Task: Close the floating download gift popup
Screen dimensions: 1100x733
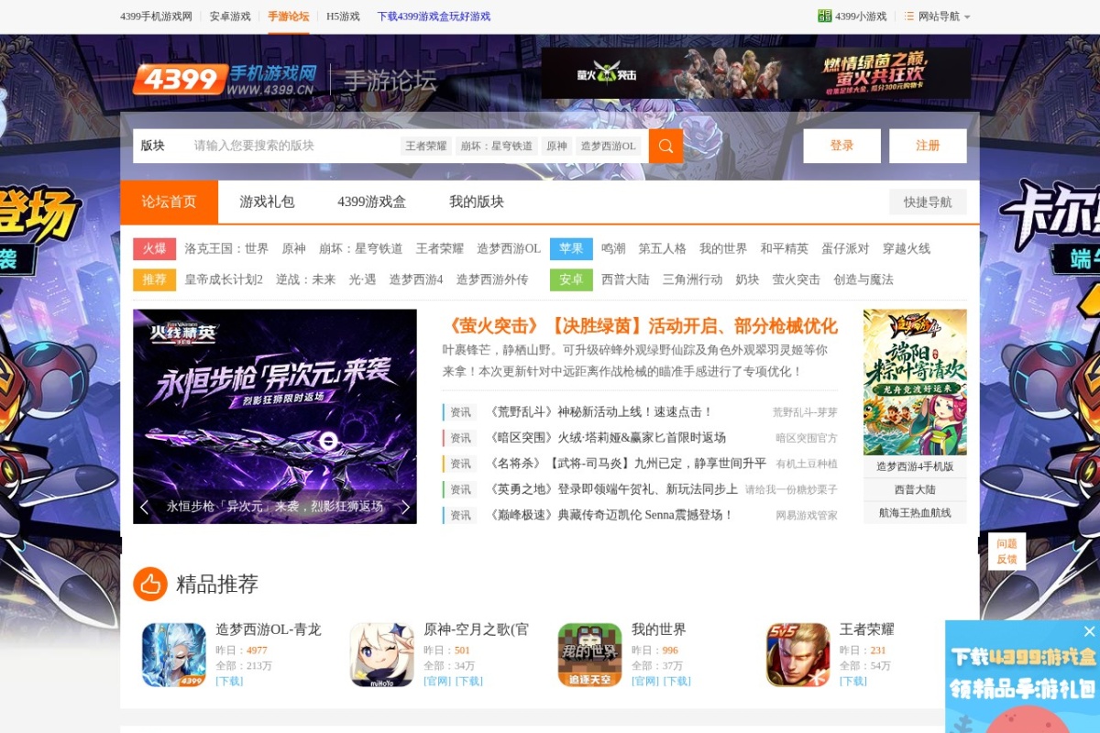Action: click(1089, 631)
